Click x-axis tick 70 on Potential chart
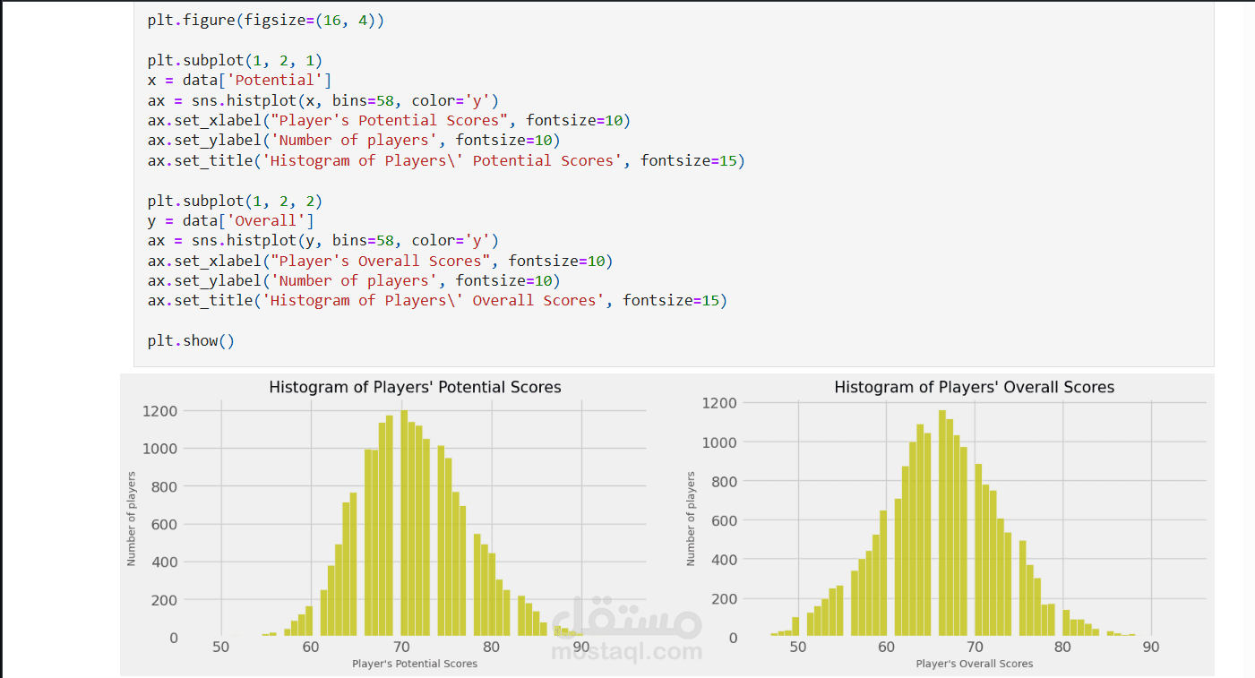 [x=401, y=647]
